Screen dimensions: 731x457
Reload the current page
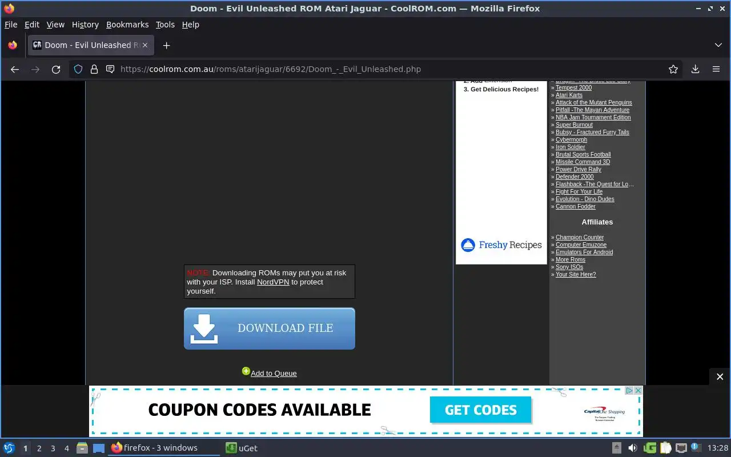[56, 69]
